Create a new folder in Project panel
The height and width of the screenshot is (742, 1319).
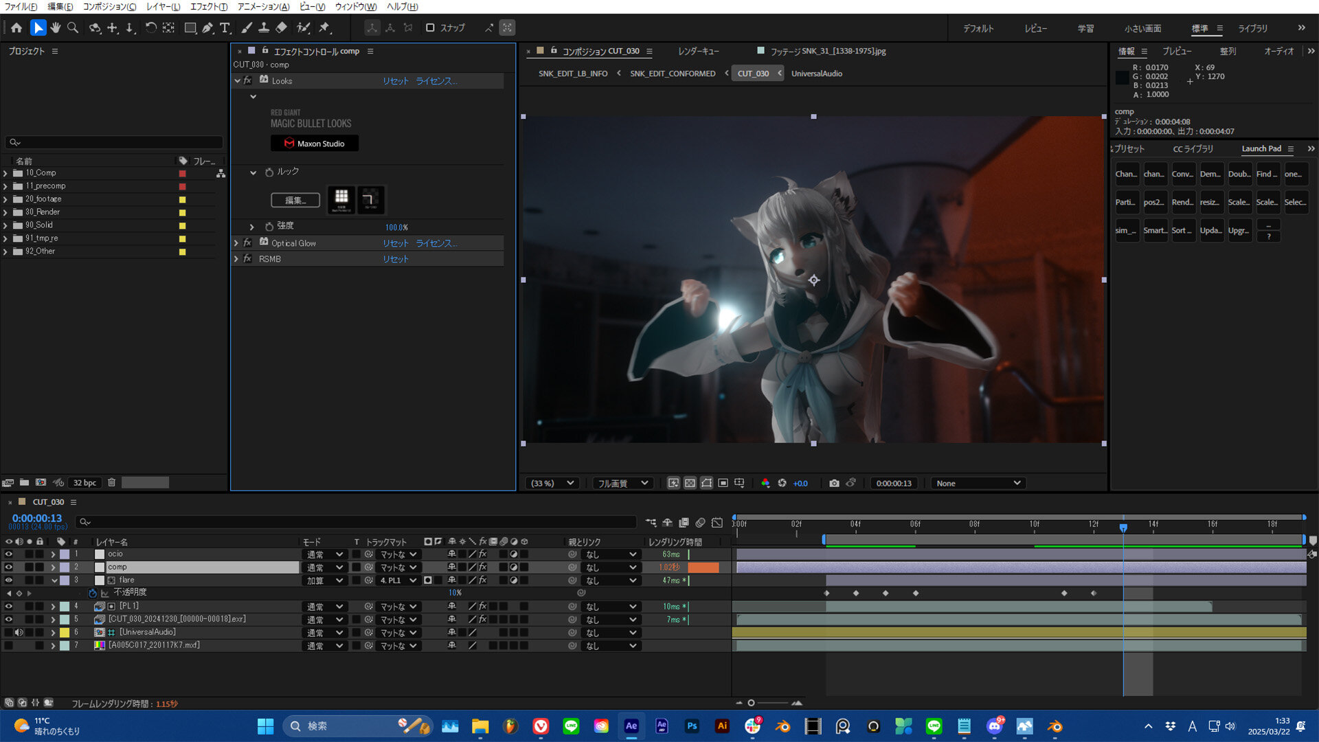[x=24, y=482]
